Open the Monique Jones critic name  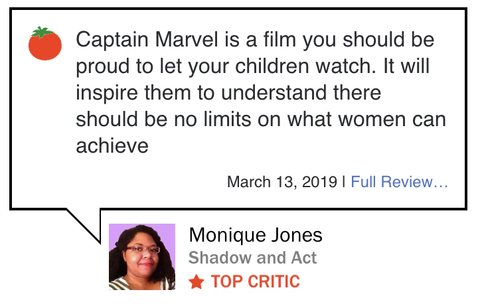click(256, 235)
